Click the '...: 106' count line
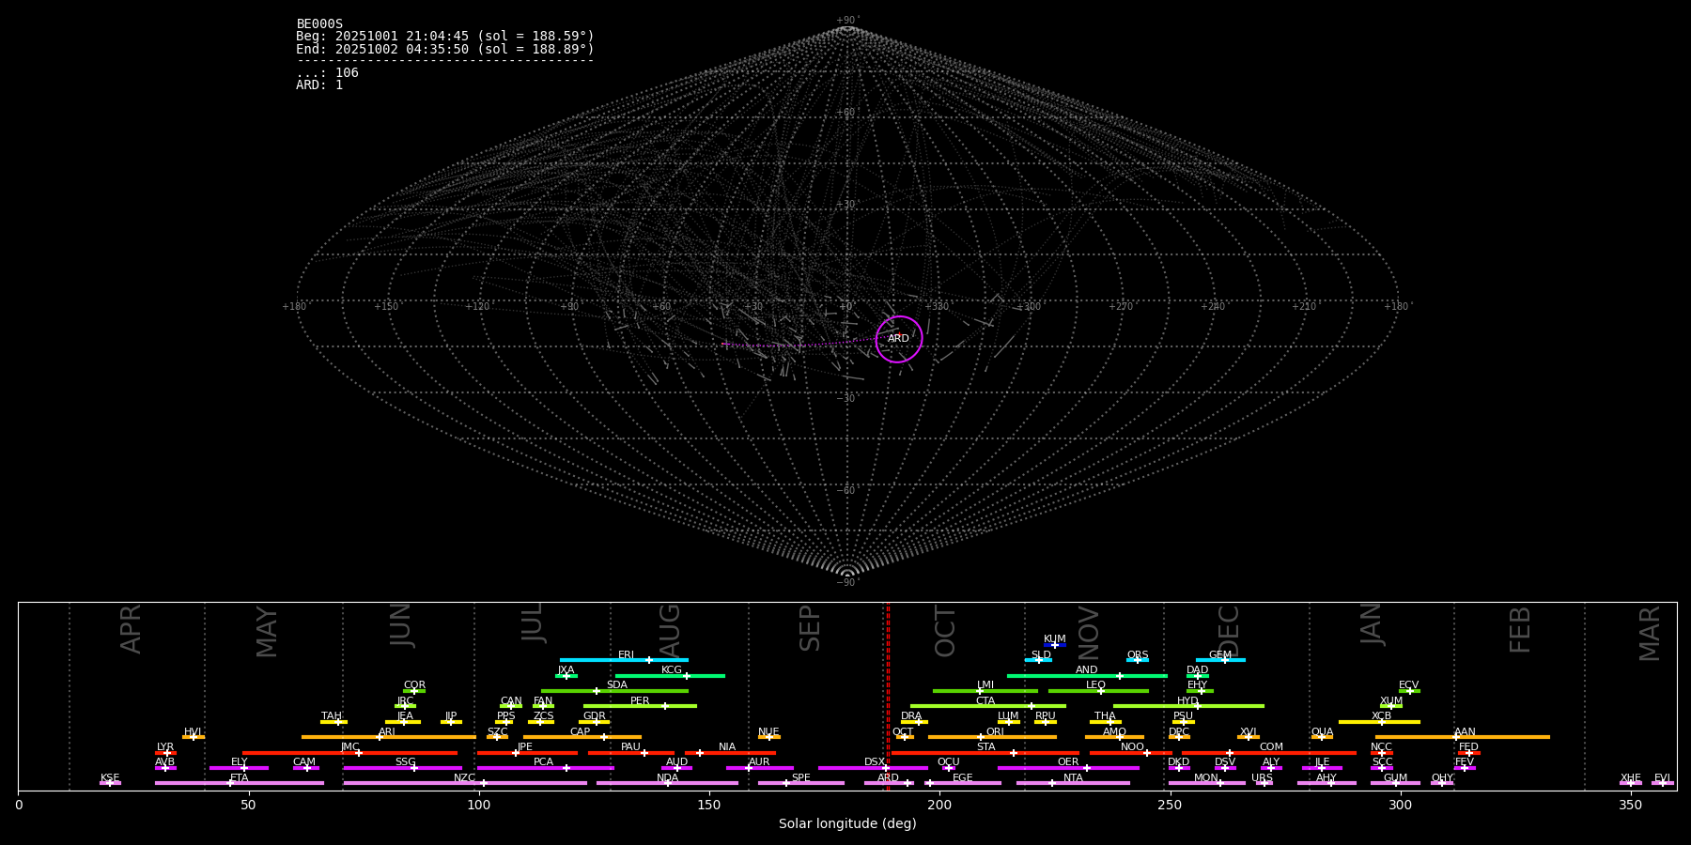This screenshot has height=845, width=1691. click(x=327, y=73)
